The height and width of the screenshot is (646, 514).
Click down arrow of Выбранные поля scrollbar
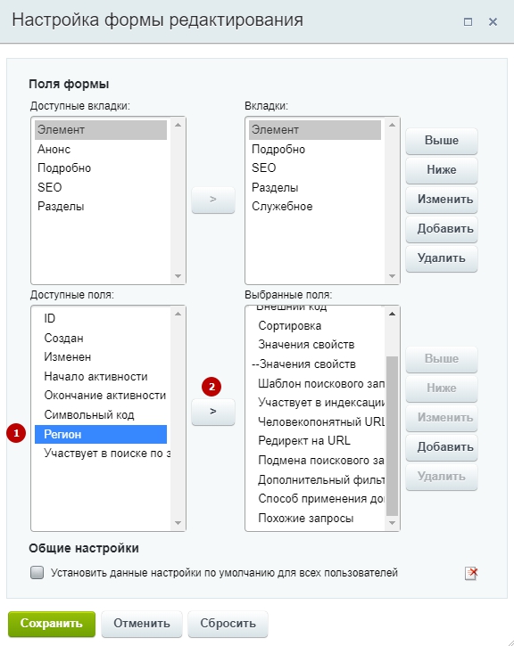(x=392, y=523)
